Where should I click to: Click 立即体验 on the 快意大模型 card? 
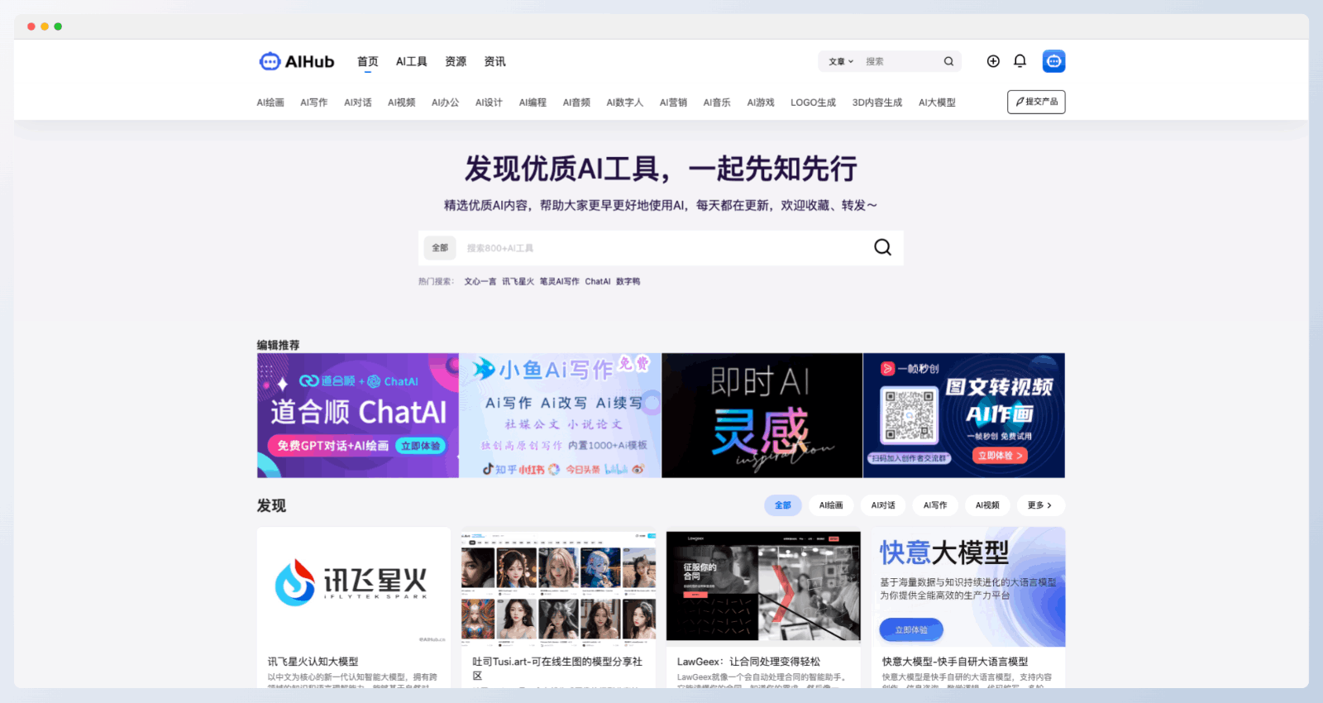coord(911,630)
